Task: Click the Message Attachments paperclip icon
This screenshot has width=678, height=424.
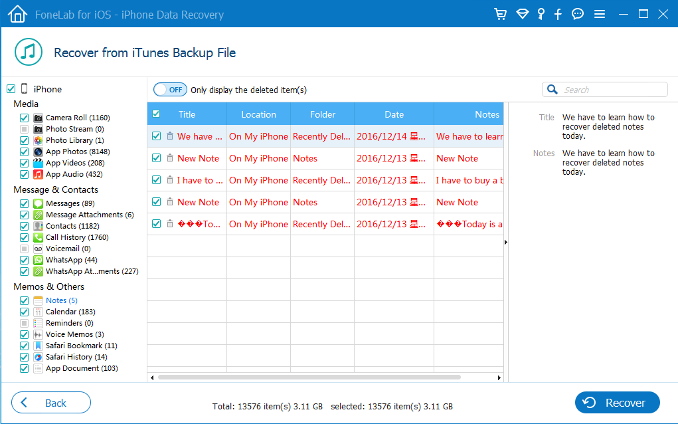Action: (38, 215)
